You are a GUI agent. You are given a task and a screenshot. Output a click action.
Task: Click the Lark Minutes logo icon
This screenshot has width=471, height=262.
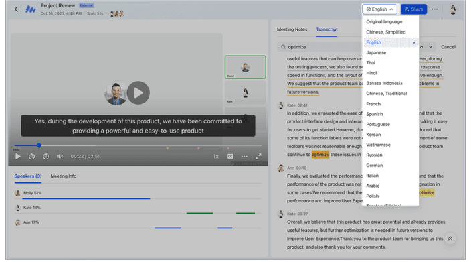click(x=30, y=9)
